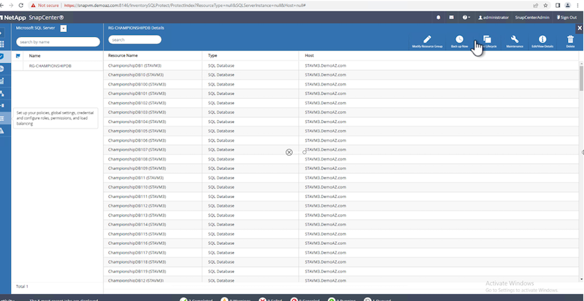Select ChampionshipDB101 (STAVM3) row
This screenshot has width=584, height=301.
341,94
